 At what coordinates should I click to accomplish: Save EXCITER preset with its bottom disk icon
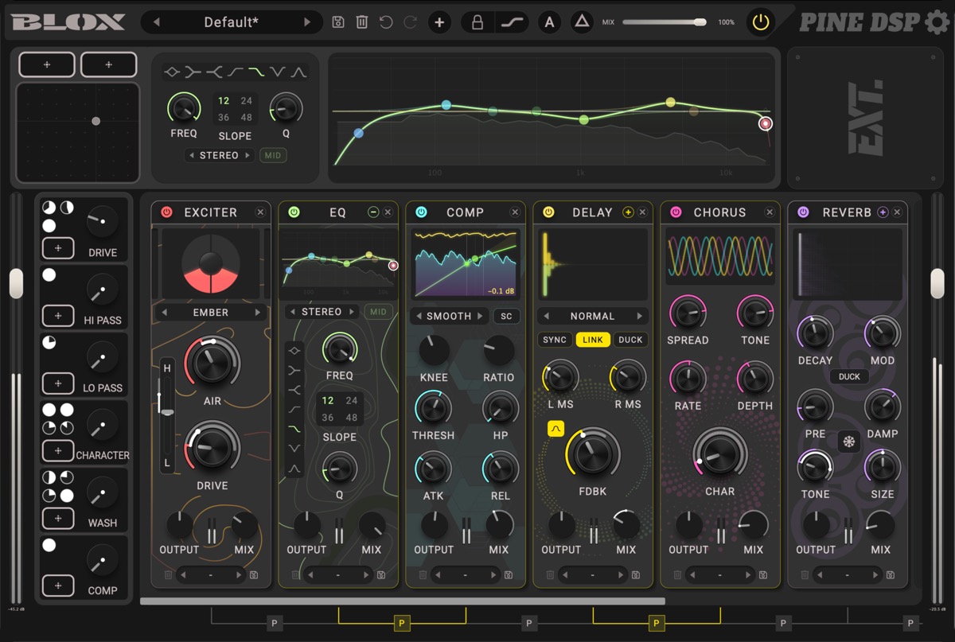[253, 574]
